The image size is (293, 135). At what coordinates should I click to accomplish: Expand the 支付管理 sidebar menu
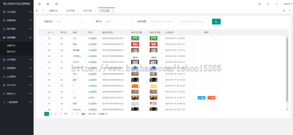(x=17, y=60)
